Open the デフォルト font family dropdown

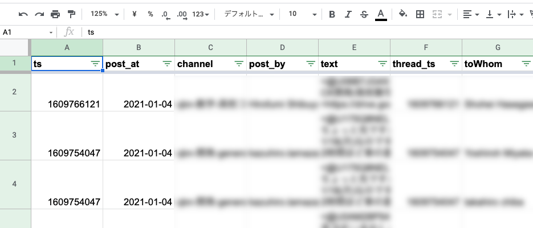click(249, 14)
